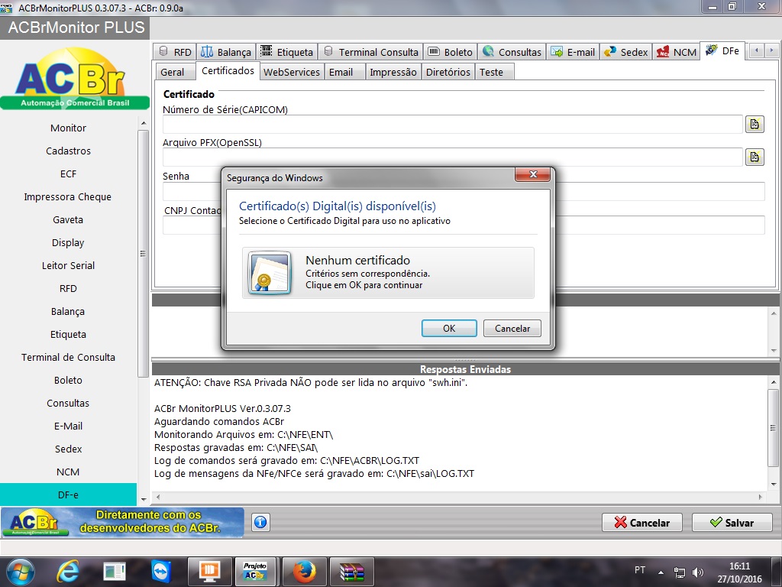Switch to Sedex tab
The width and height of the screenshot is (782, 587).
click(x=626, y=52)
